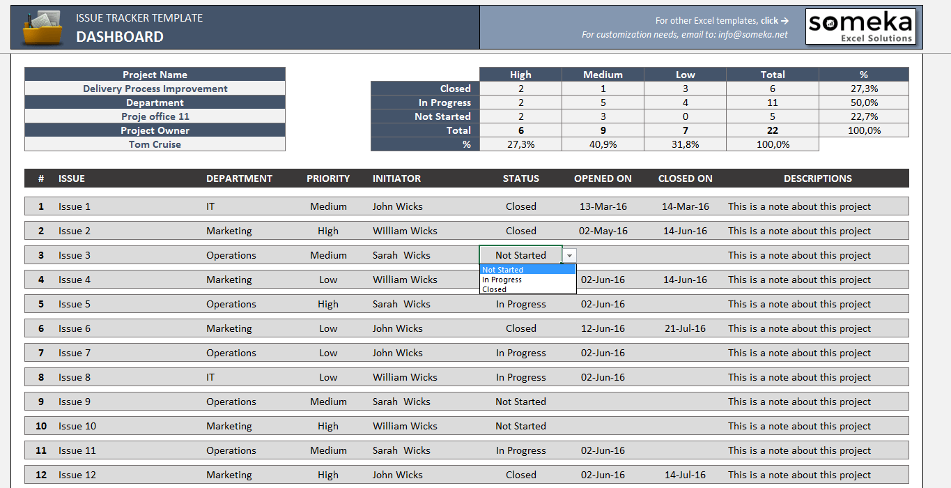Click the STATUS column header
This screenshot has height=488, width=951.
pos(520,178)
